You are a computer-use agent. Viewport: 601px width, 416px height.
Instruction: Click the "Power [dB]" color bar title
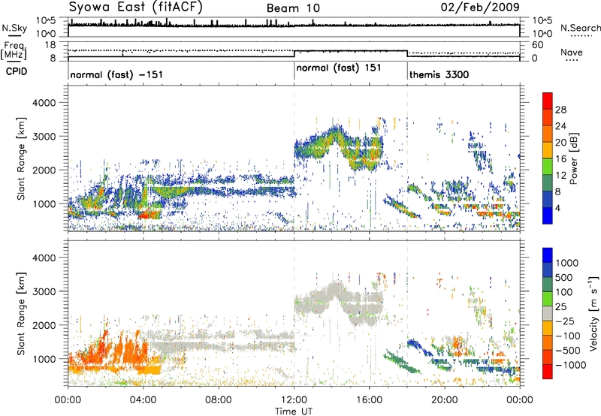click(x=573, y=158)
